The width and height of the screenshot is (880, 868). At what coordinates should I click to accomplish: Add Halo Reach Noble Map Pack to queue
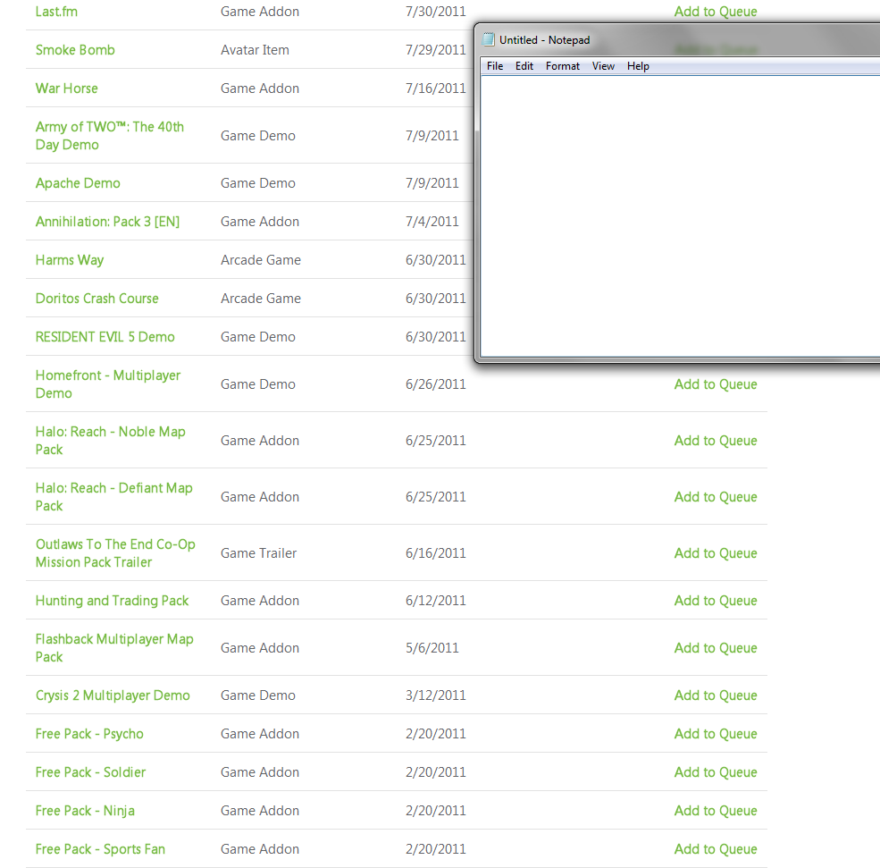[x=716, y=440]
